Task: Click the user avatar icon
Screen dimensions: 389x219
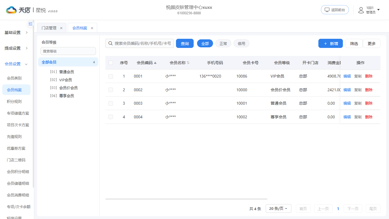Action: coord(361,10)
